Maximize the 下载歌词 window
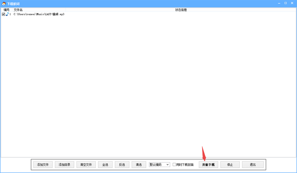 (285, 3)
